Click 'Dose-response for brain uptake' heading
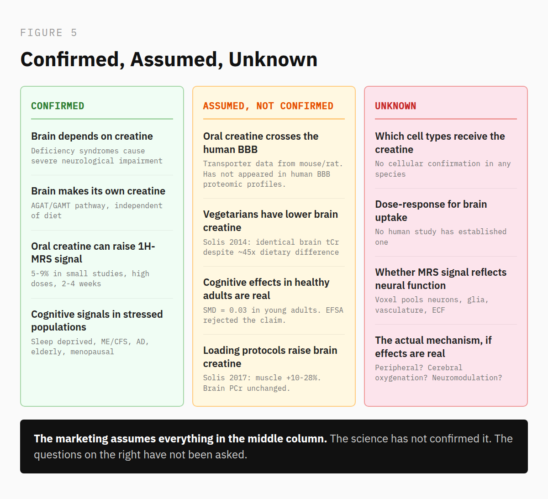 tap(431, 210)
